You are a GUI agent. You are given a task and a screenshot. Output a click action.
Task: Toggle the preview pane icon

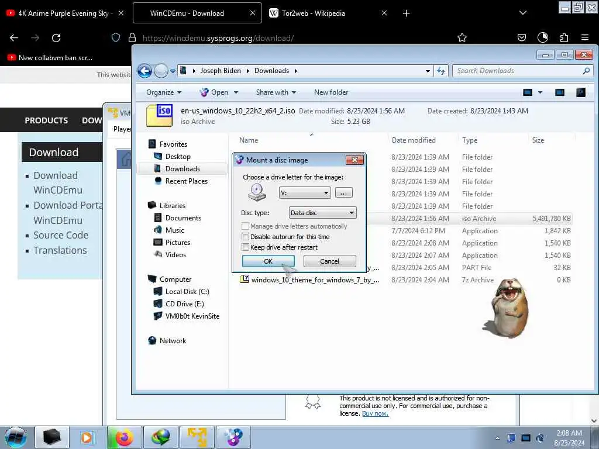(560, 92)
